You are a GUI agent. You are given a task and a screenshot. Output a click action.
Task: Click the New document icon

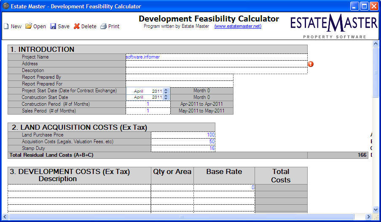pyautogui.click(x=6, y=26)
